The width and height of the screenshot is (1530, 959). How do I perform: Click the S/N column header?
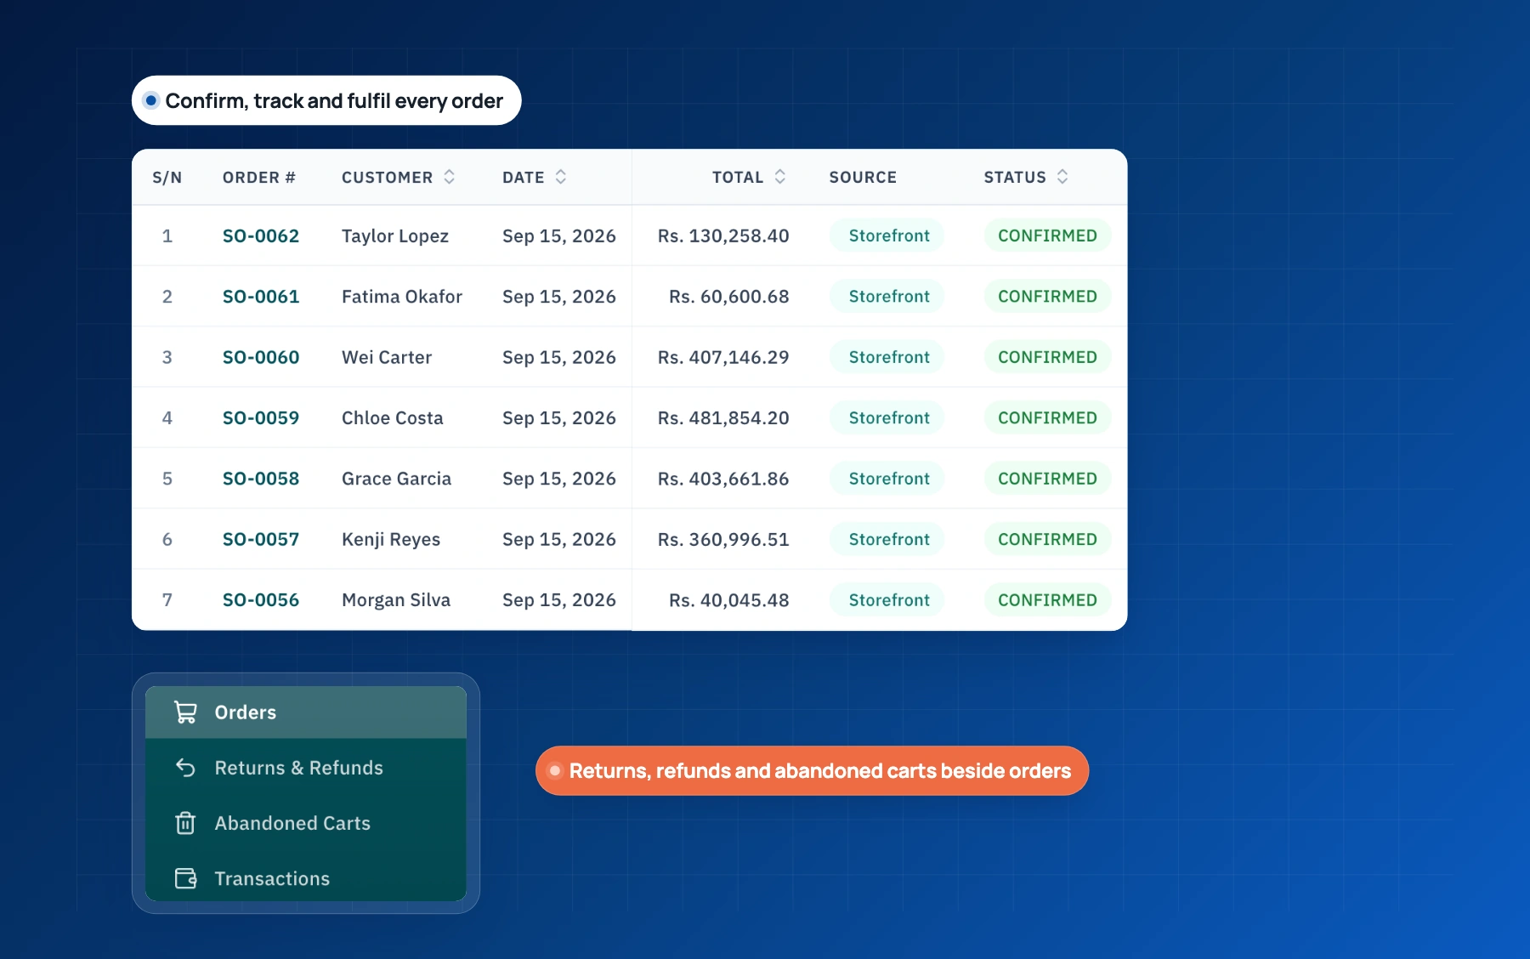point(167,178)
